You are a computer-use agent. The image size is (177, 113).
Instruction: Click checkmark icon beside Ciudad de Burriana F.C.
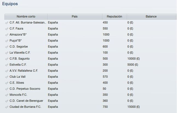point(7,107)
